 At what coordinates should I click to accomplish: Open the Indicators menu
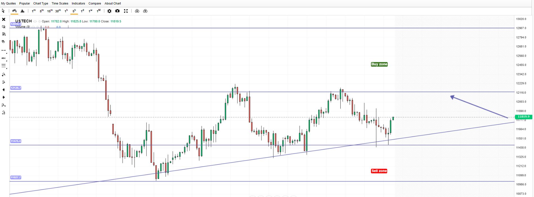coord(78,3)
